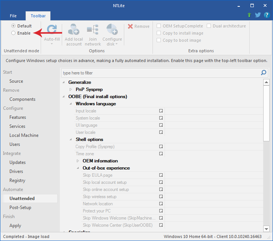This screenshot has width=273, height=241.
Task: Click the Join network icon
Action: click(x=93, y=29)
